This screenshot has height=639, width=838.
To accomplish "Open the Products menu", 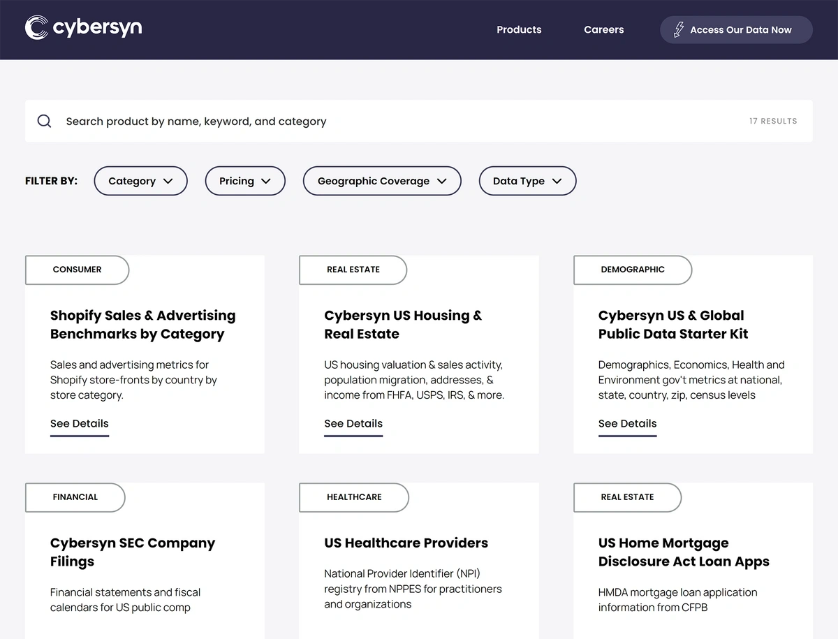I will pos(519,29).
